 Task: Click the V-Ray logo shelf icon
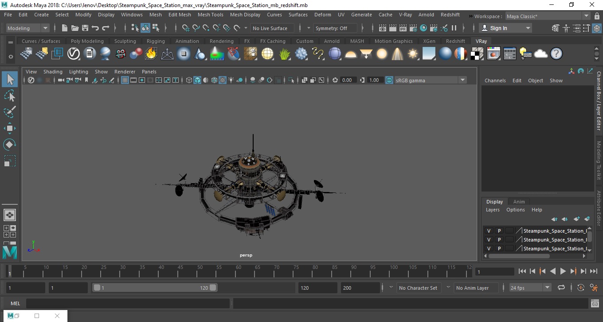coord(73,54)
